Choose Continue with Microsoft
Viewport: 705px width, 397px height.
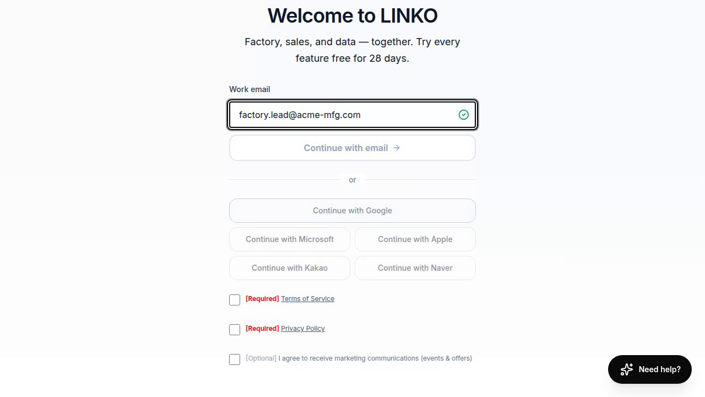pos(290,239)
